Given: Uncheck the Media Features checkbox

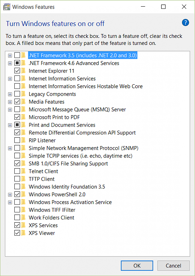Looking at the screenshot, I should pyautogui.click(x=17, y=102).
